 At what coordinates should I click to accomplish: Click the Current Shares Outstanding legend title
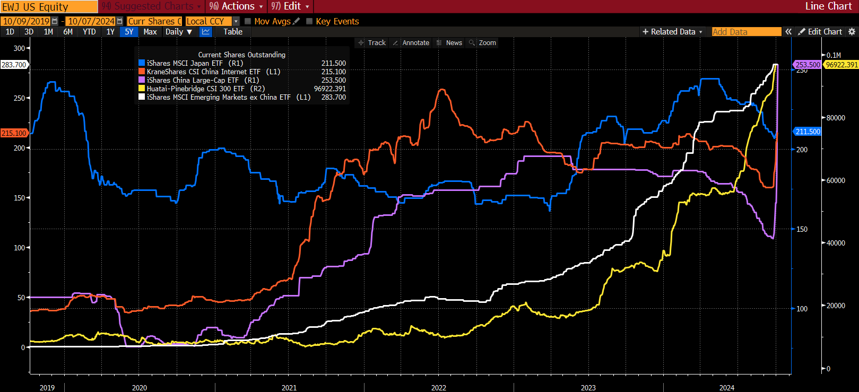pos(242,55)
